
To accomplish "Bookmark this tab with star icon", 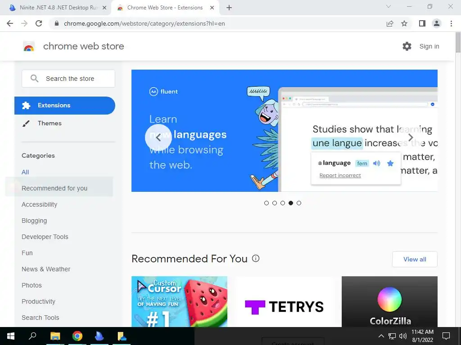I will pos(404,23).
